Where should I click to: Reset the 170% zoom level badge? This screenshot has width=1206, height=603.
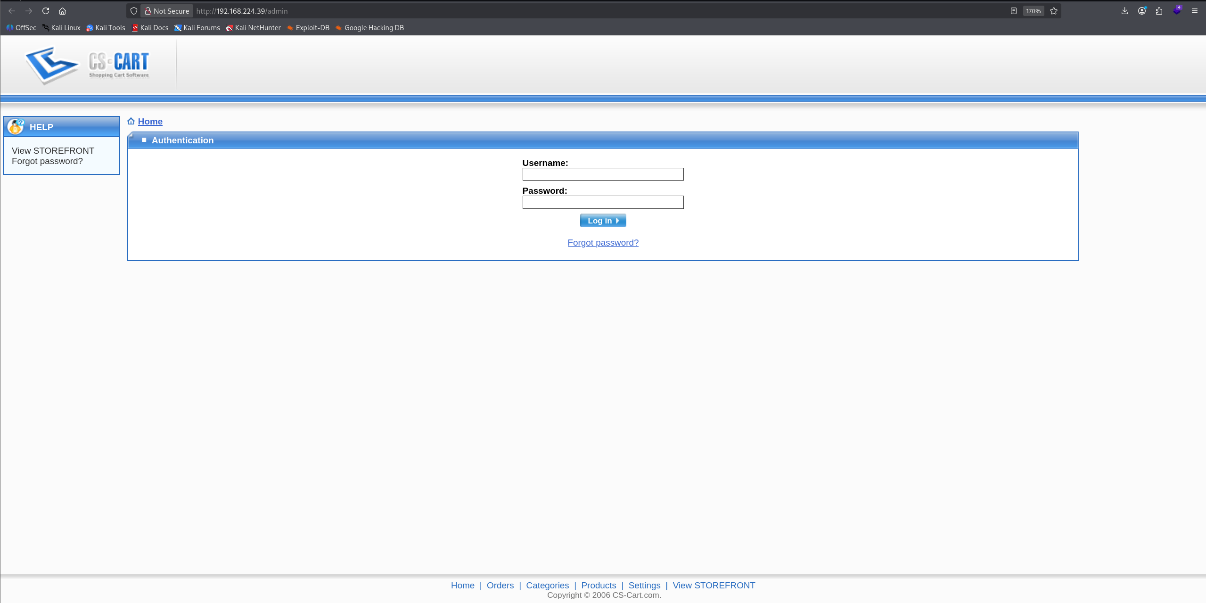tap(1033, 11)
